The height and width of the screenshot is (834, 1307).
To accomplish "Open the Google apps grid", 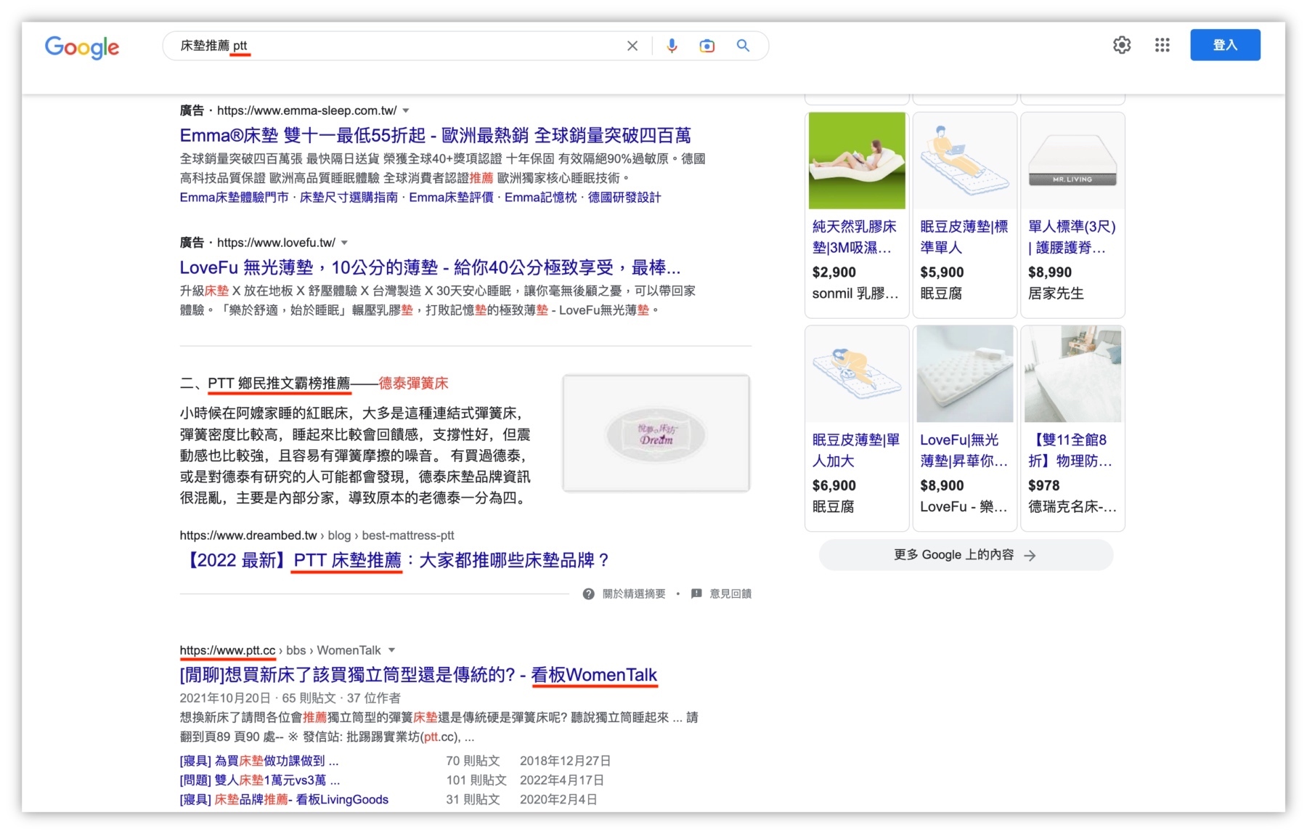I will click(1162, 45).
